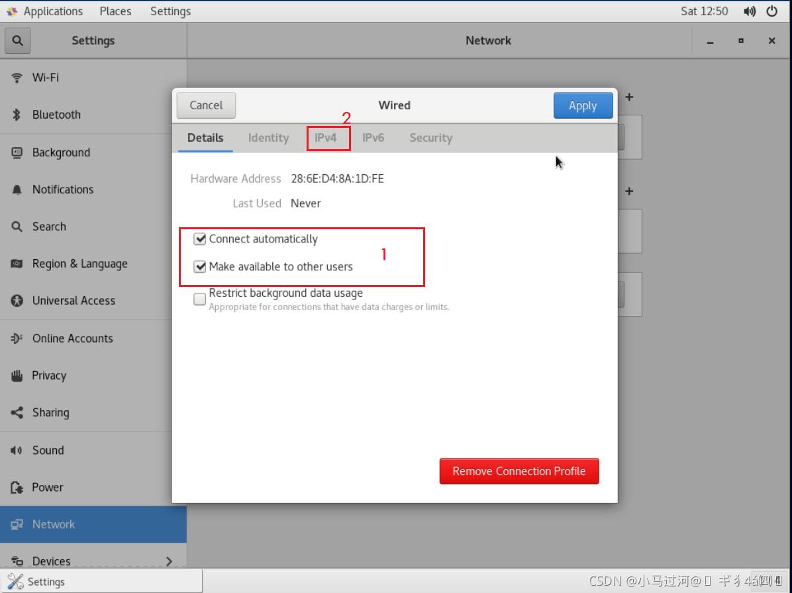Open Universal Access icon in sidebar

pos(17,301)
